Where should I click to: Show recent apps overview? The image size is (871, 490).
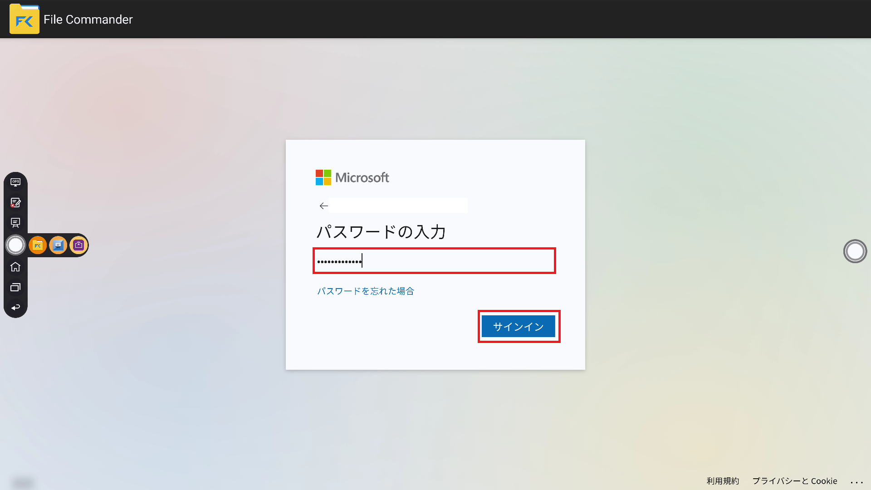[x=15, y=287]
